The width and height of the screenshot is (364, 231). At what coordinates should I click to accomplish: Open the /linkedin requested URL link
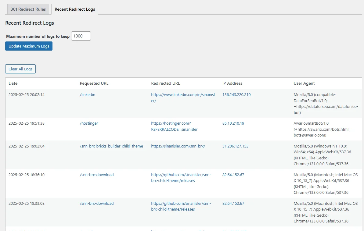click(x=88, y=95)
